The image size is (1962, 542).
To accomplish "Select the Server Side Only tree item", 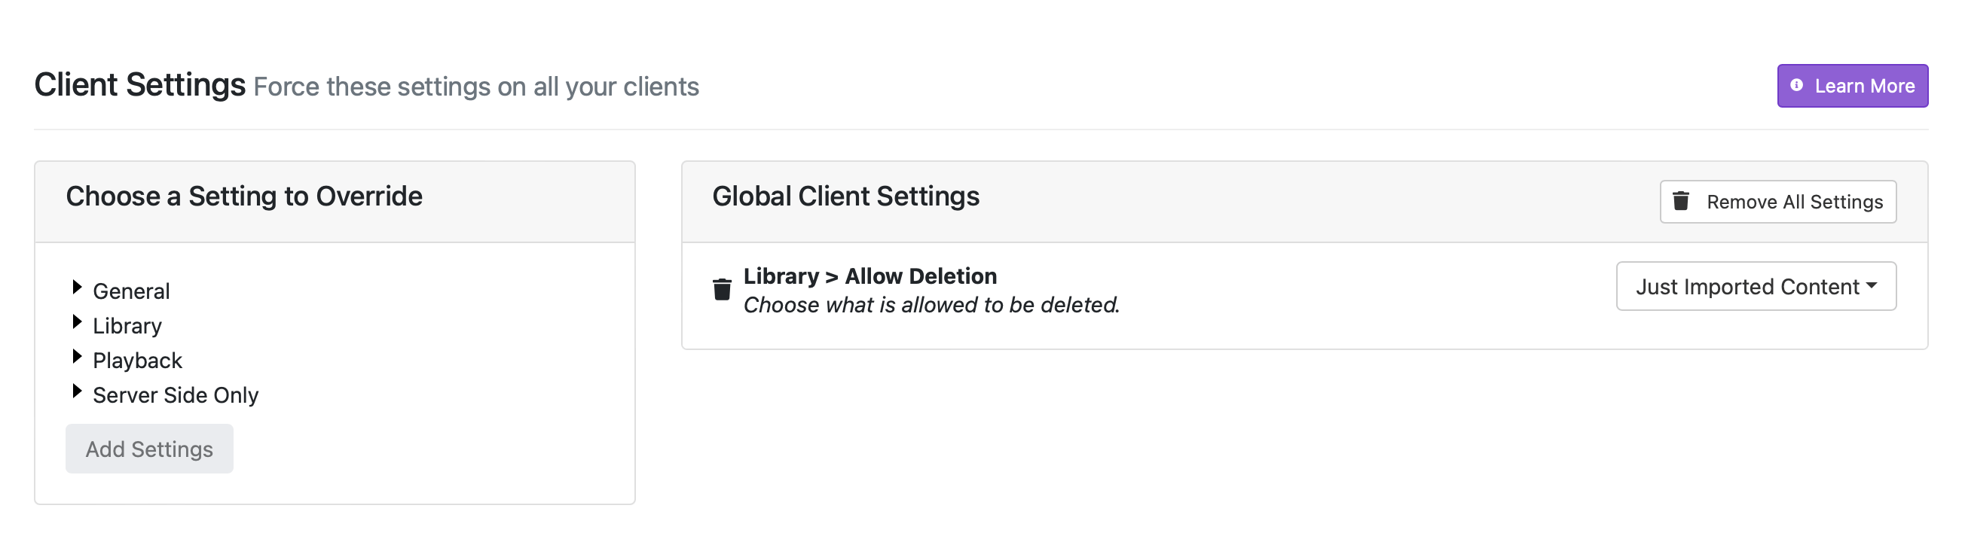I will click(174, 395).
